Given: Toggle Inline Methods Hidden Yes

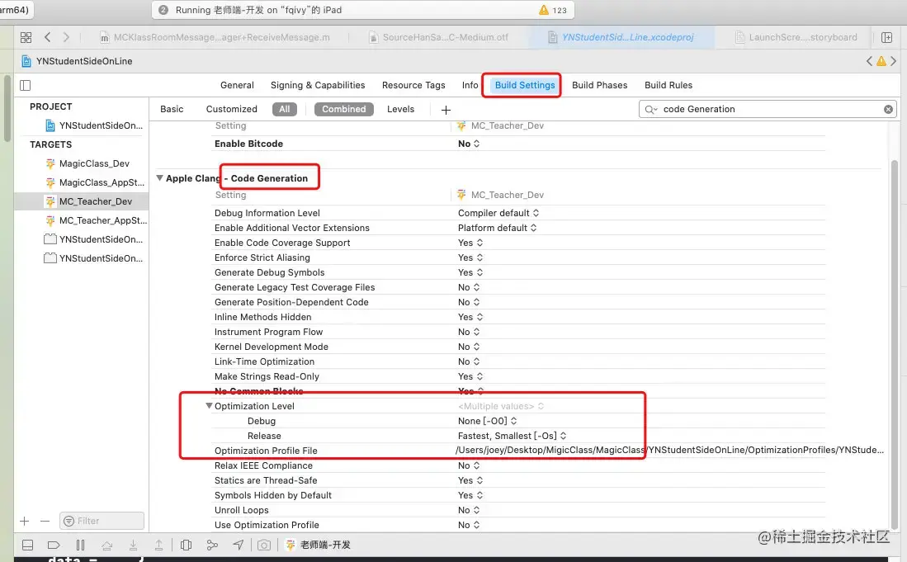Looking at the screenshot, I should point(470,317).
